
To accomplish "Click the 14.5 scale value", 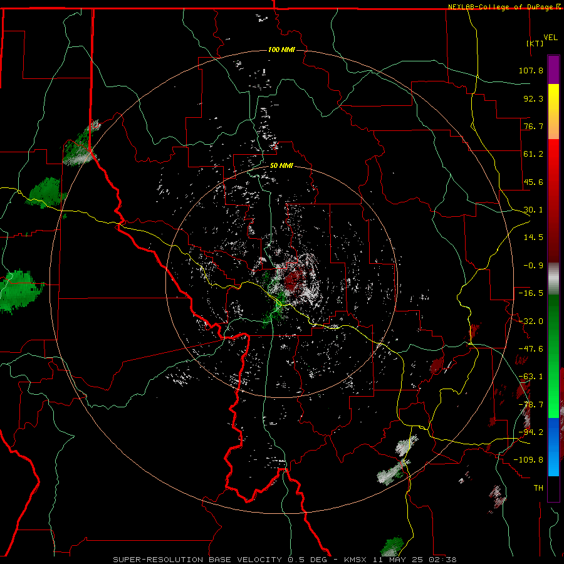I will pyautogui.click(x=533, y=238).
